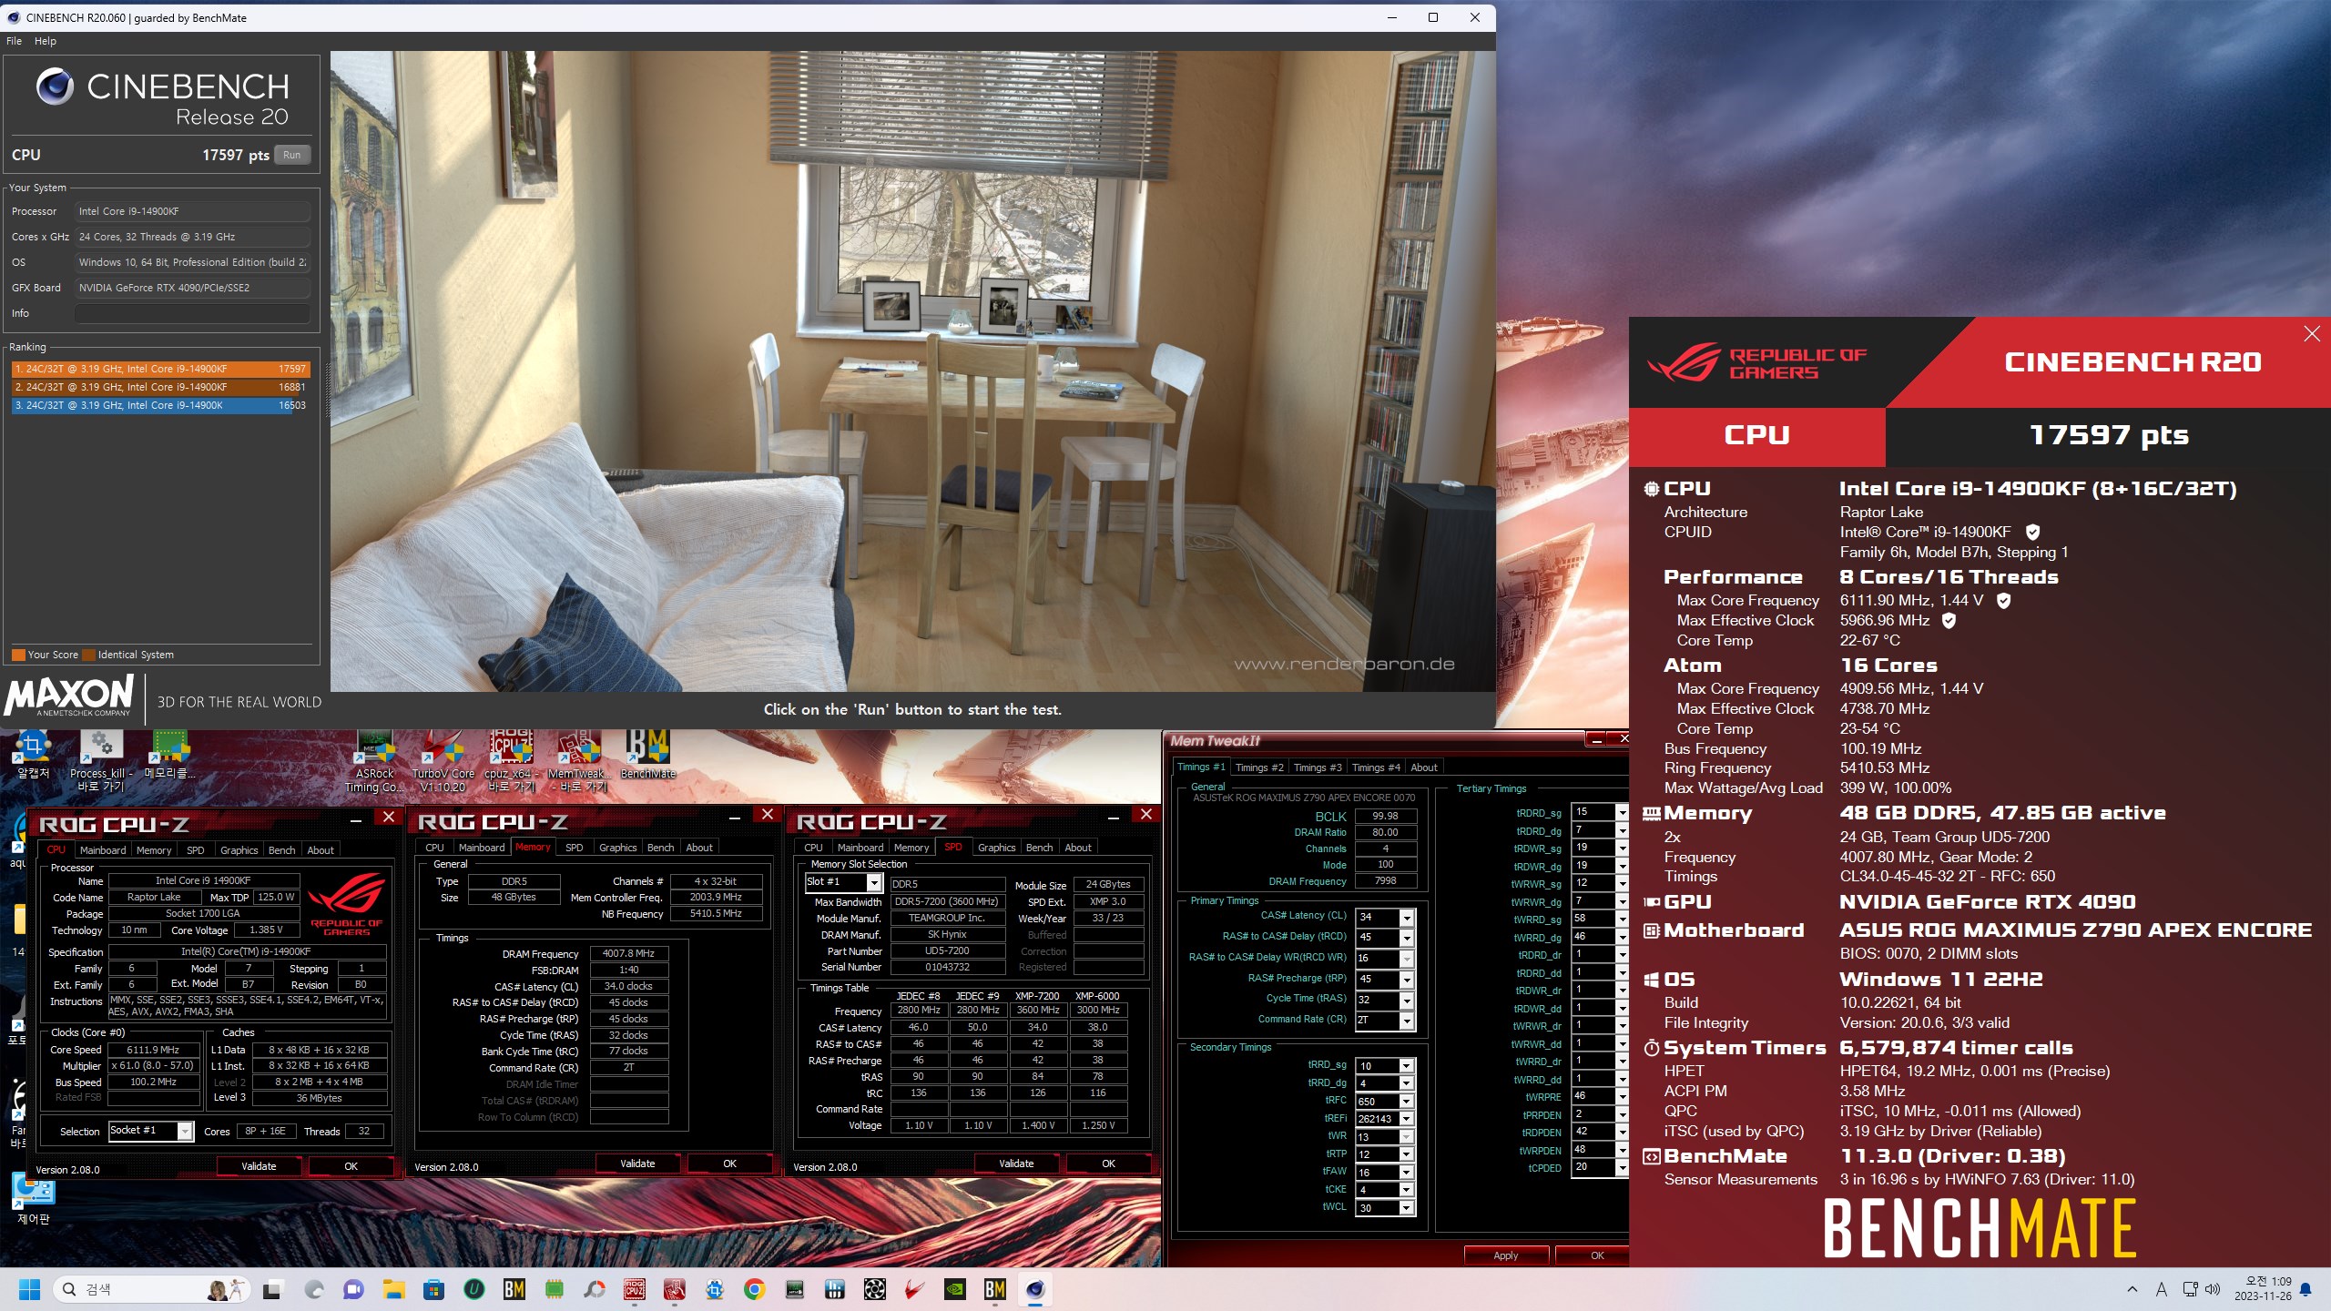Click the Run button for the CPU test

pos(291,155)
